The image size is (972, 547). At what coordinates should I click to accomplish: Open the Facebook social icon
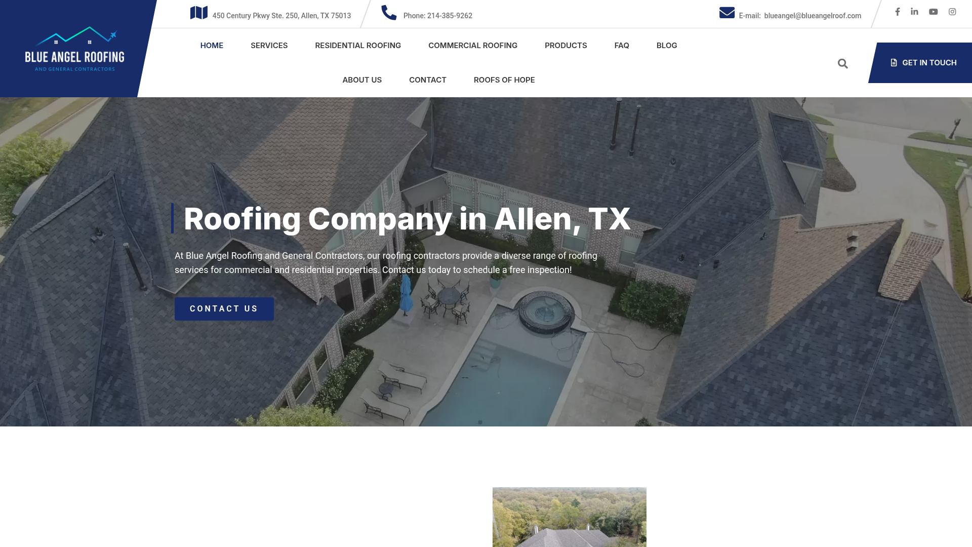click(x=897, y=12)
